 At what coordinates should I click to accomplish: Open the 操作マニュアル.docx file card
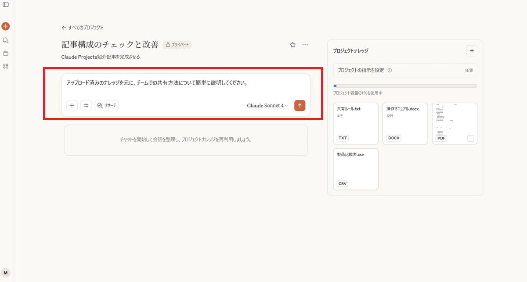(x=405, y=124)
